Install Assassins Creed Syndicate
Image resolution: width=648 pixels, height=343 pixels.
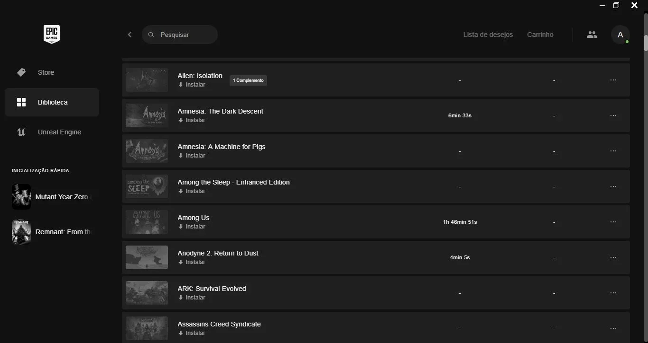click(x=192, y=333)
